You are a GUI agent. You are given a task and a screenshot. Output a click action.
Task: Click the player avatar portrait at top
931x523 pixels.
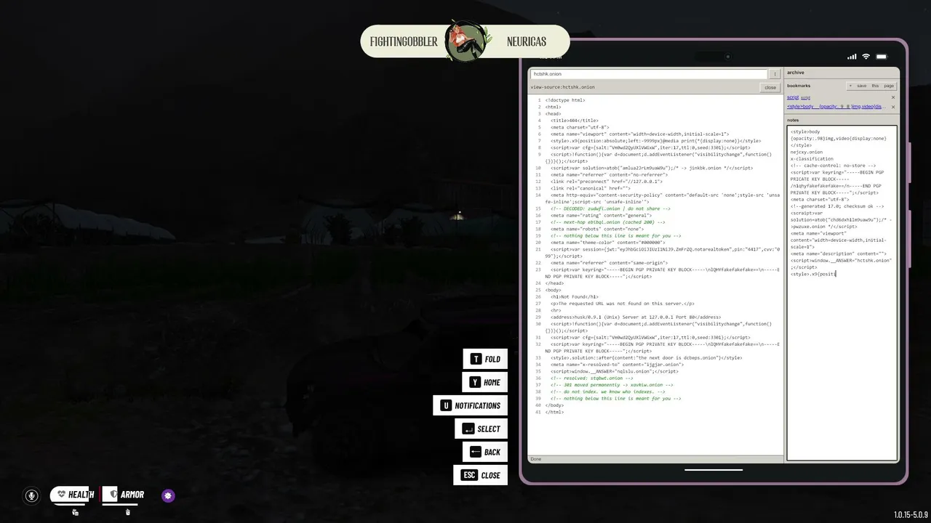pos(465,41)
